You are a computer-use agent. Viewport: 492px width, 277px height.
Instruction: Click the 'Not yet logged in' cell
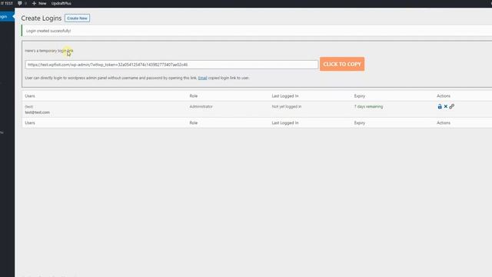tap(287, 106)
